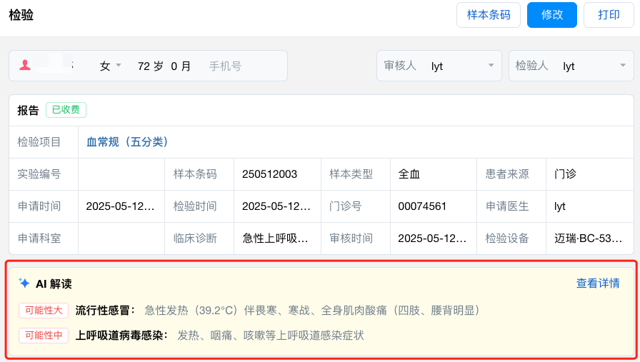Click the 样本条码 button
The image size is (640, 362).
click(x=489, y=15)
